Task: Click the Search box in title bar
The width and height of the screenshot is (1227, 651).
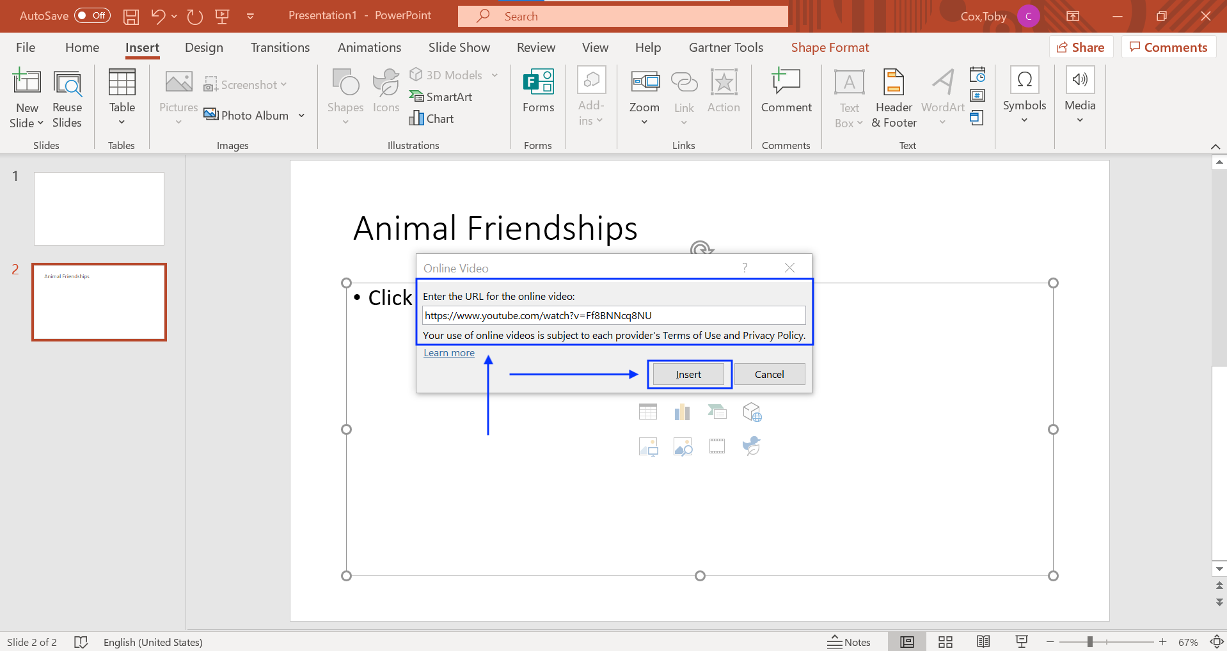Action: (x=623, y=17)
